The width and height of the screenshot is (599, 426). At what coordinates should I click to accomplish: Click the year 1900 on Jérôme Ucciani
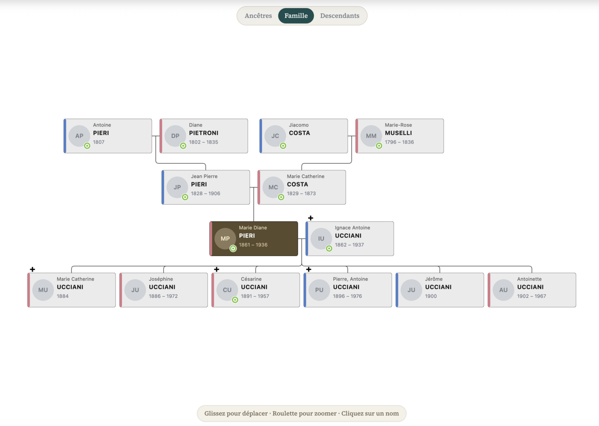pyautogui.click(x=431, y=296)
